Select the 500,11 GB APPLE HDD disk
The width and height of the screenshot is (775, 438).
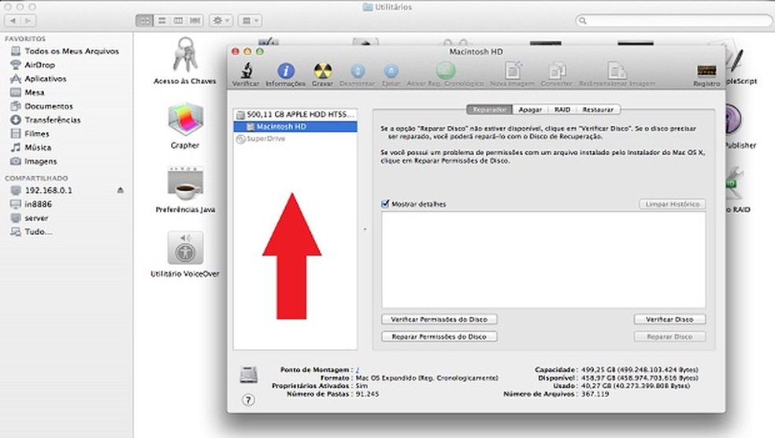295,115
